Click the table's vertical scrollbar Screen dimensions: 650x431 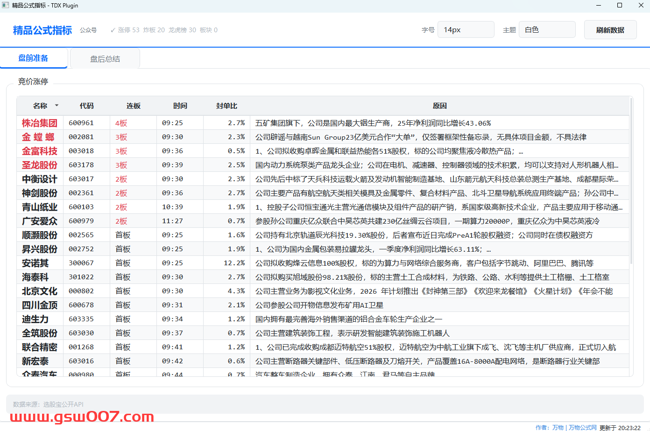[631, 187]
